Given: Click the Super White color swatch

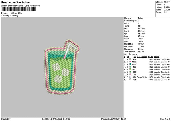Looking at the screenshot, I should coord(130,77).
